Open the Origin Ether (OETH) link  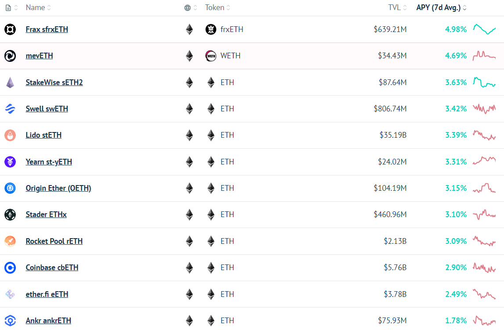click(58, 188)
